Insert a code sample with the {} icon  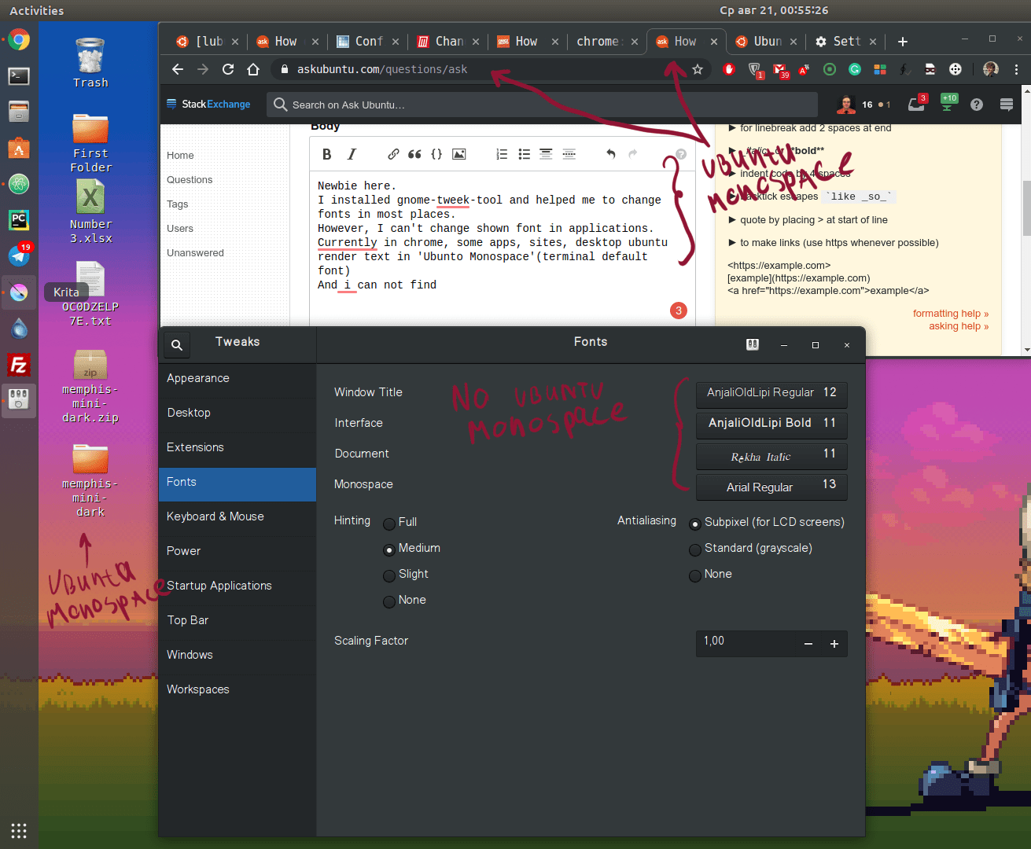tap(436, 154)
